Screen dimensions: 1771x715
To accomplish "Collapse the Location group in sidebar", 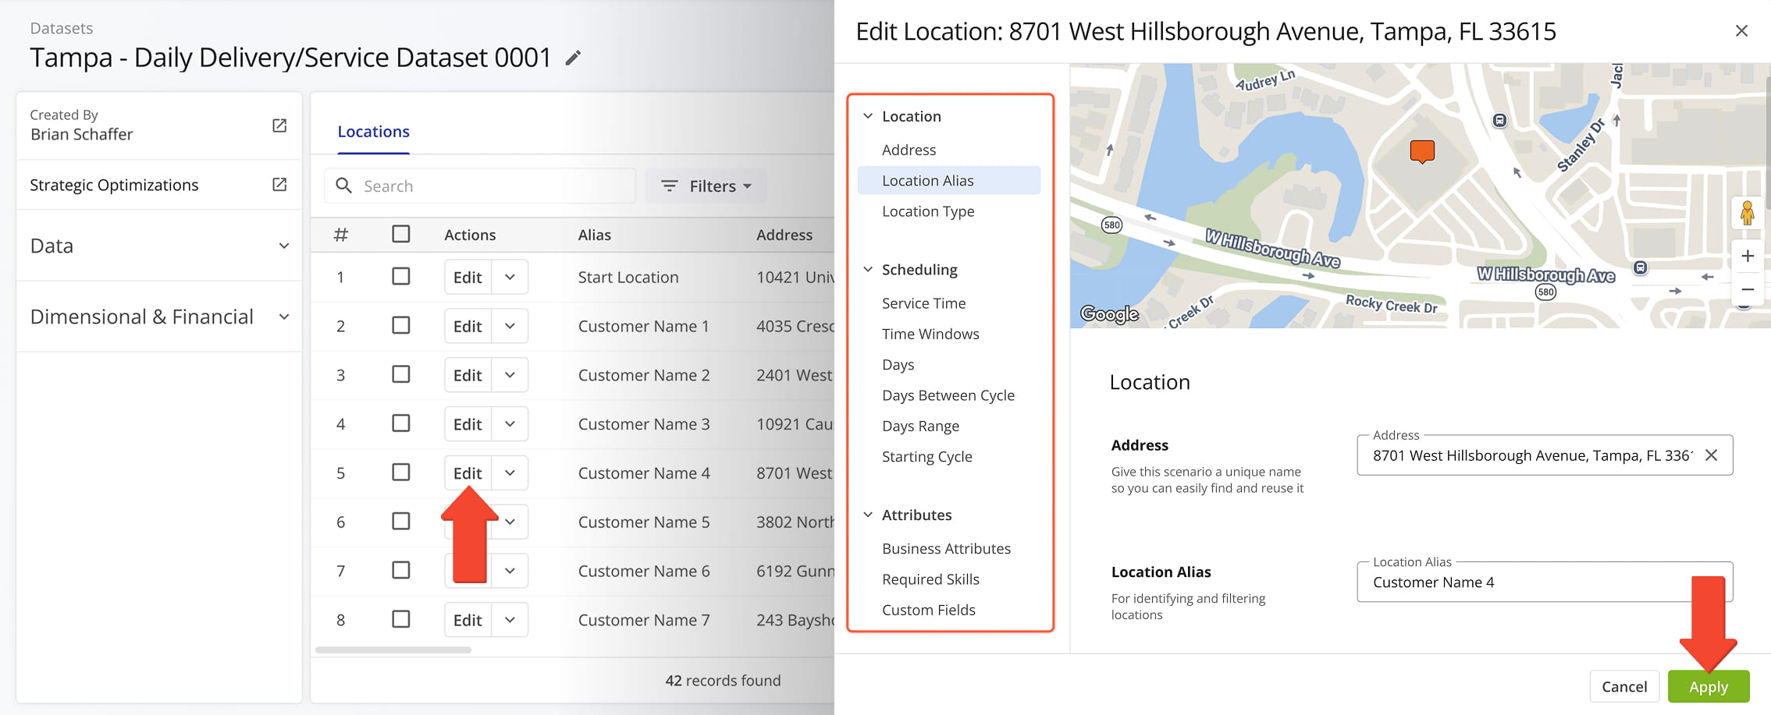I will 868,116.
